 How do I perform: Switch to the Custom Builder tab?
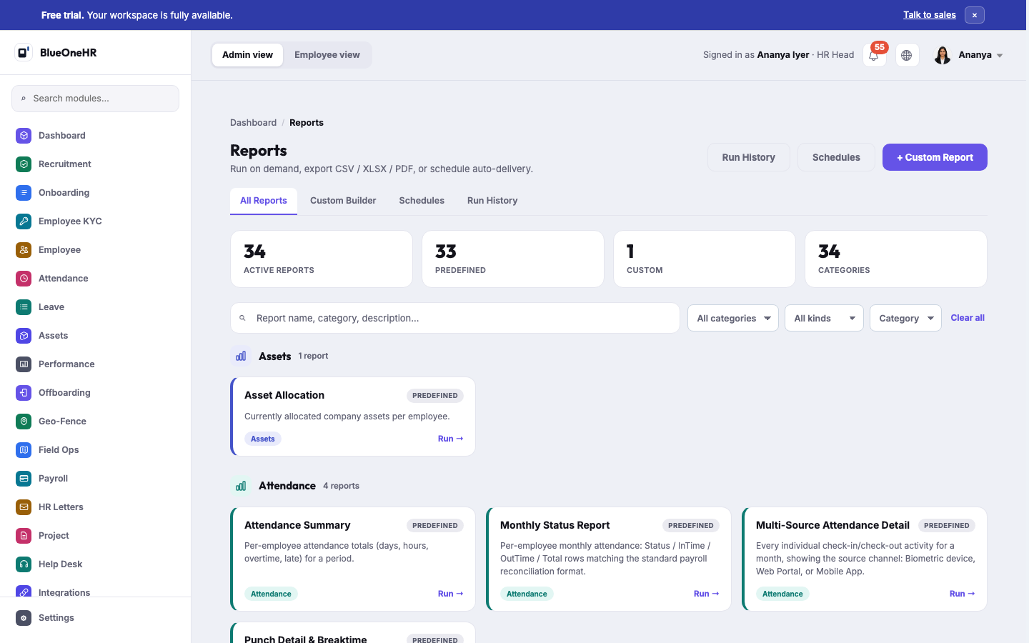click(343, 201)
